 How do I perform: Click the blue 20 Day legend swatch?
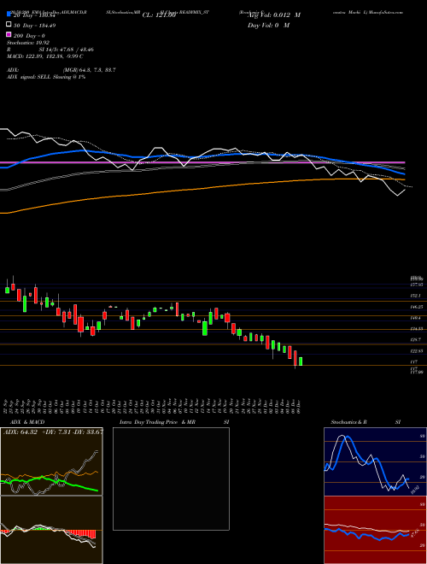9,15
